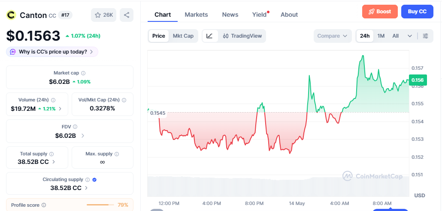Open the News tab
Viewport: 442px width, 211px height.
pyautogui.click(x=230, y=15)
